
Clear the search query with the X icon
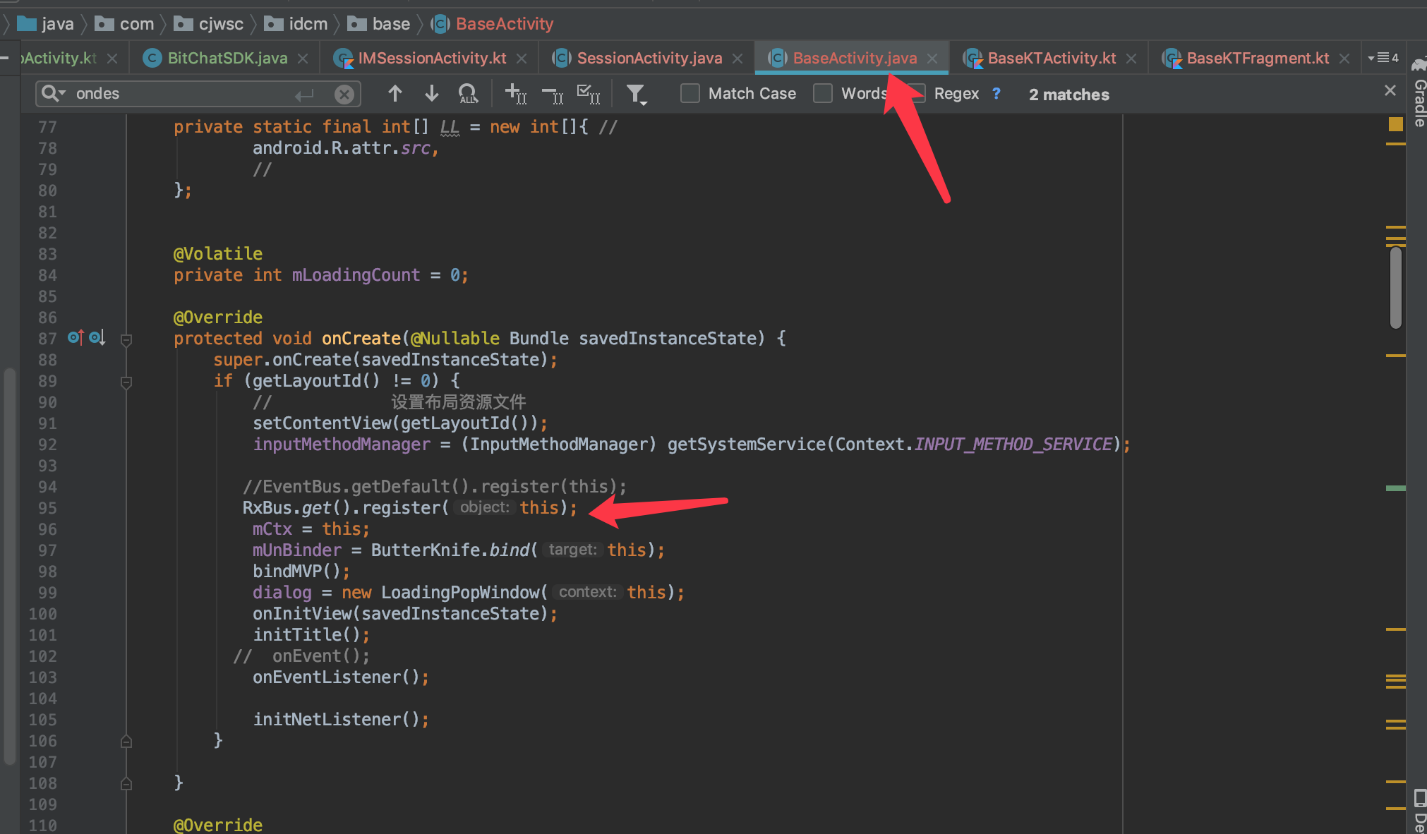tap(344, 93)
